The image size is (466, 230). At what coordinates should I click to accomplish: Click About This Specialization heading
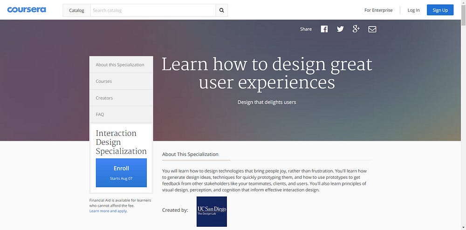[x=190, y=154]
